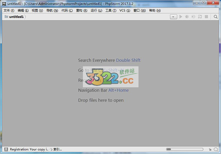
Task: Open the 重构 (R) refactor menu
Action: coord(82,10)
